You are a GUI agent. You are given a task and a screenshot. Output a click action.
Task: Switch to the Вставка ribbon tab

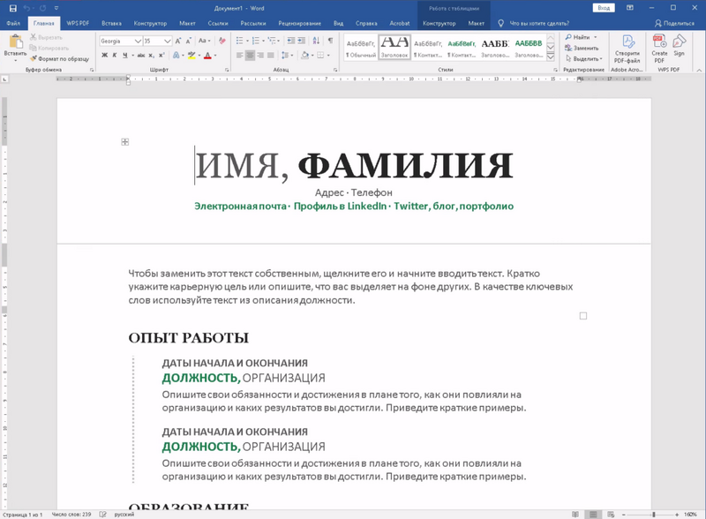[112, 24]
